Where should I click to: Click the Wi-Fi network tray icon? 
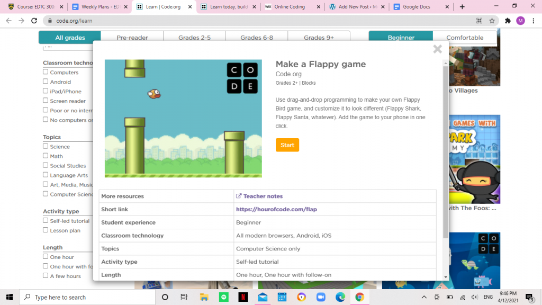click(x=463, y=297)
